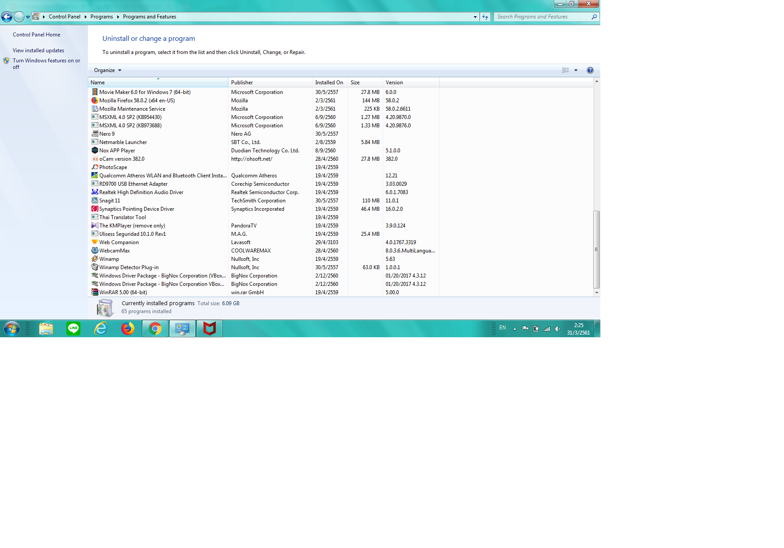Viewport: 784px width, 548px height.
Task: Open the clock showing 2:25
Action: click(578, 329)
